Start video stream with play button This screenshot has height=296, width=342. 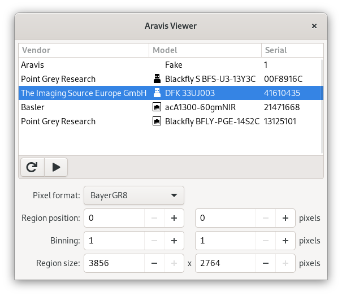tap(56, 167)
